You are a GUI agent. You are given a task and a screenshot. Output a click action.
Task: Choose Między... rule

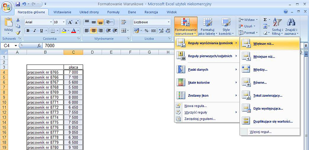click(x=269, y=70)
